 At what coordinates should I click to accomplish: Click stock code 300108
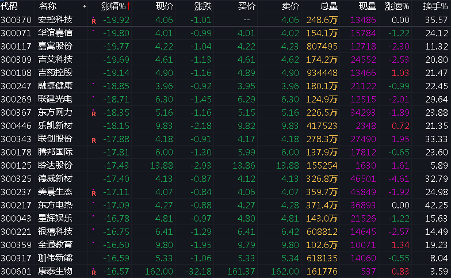[16, 73]
